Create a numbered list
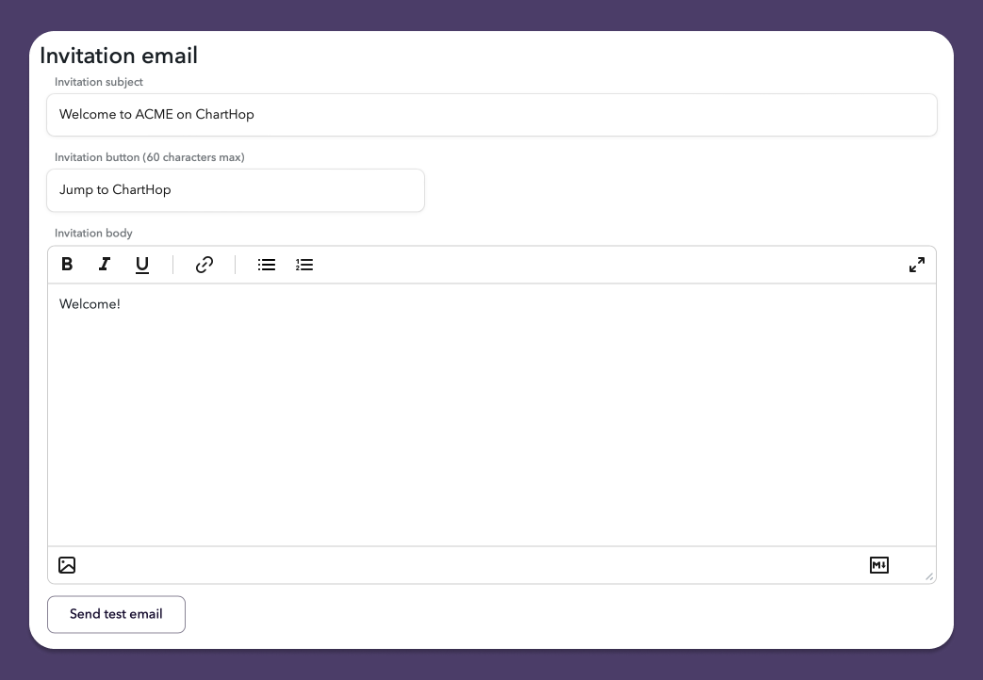The image size is (983, 680). pos(304,265)
